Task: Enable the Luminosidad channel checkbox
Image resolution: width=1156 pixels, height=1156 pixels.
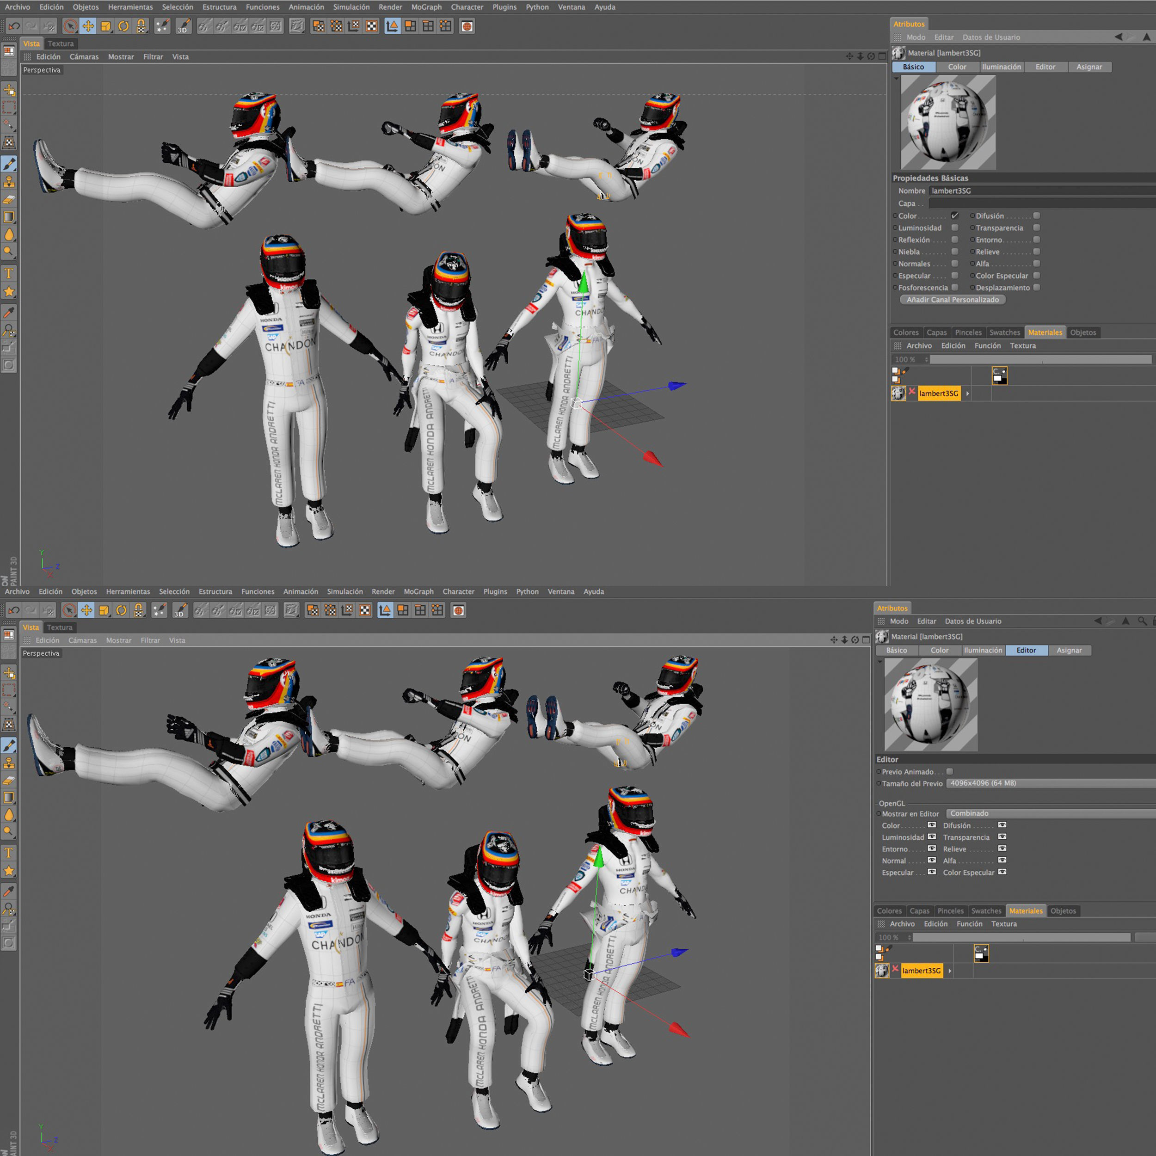Action: tap(955, 228)
